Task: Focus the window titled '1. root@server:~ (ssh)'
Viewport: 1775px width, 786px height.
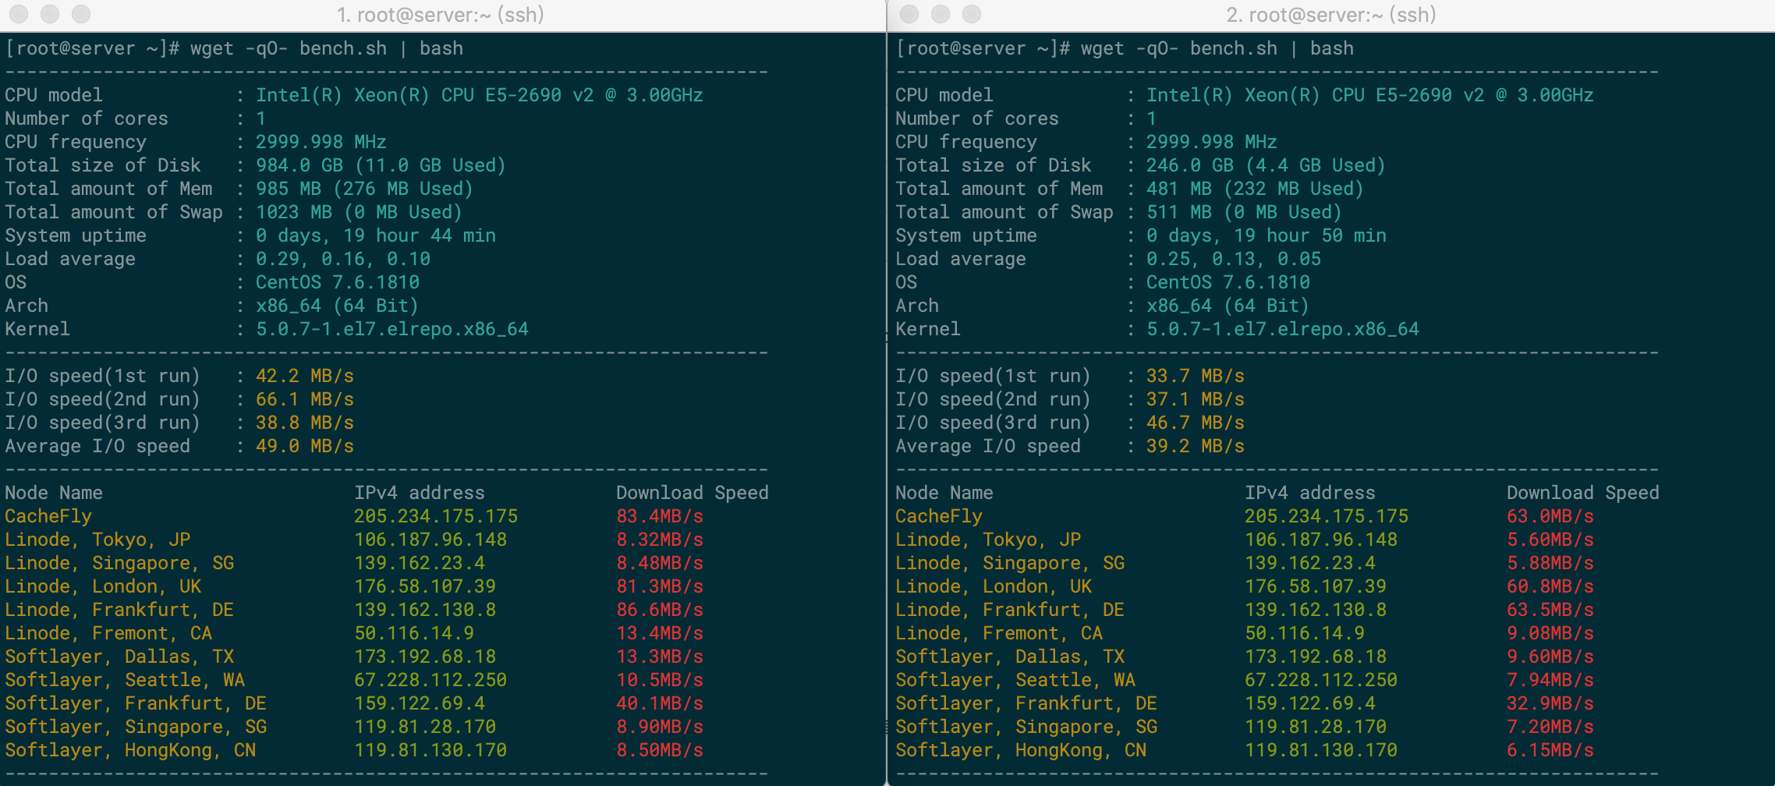Action: [x=441, y=15]
